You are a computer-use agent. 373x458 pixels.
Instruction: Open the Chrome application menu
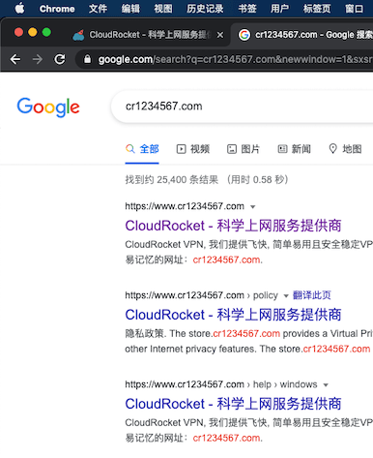(x=57, y=9)
